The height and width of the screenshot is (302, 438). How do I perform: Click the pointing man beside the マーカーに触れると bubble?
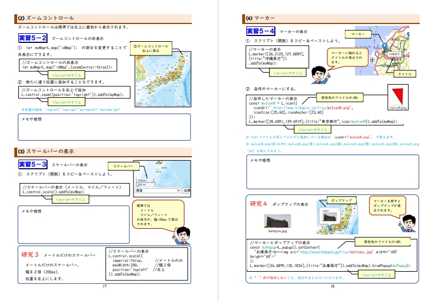point(320,75)
